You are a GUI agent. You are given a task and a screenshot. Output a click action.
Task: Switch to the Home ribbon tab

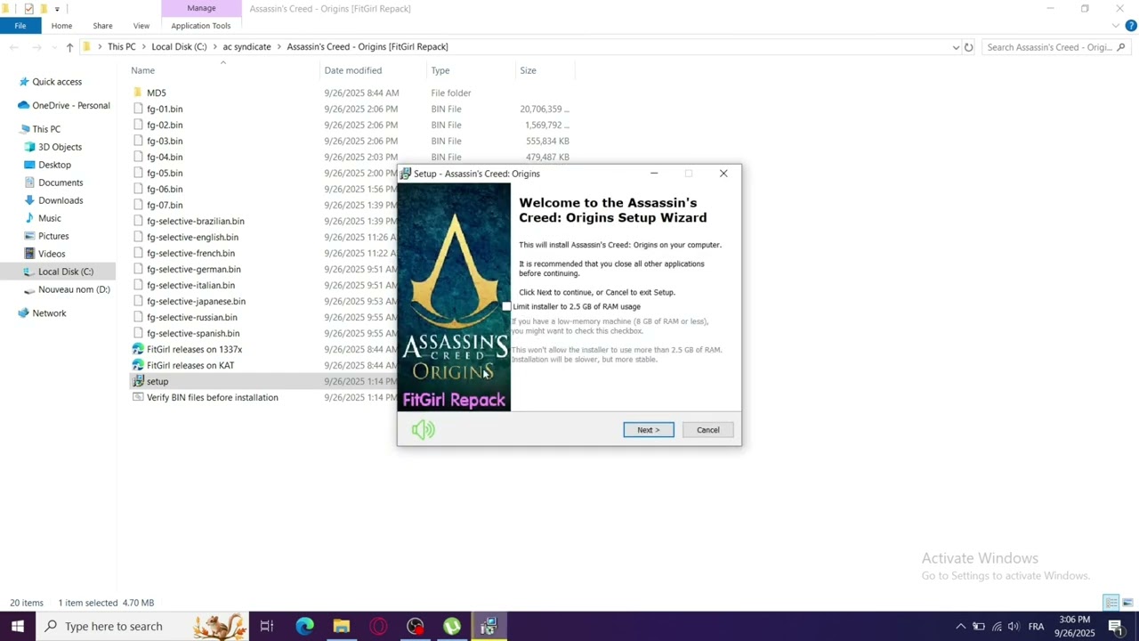pyautogui.click(x=61, y=26)
